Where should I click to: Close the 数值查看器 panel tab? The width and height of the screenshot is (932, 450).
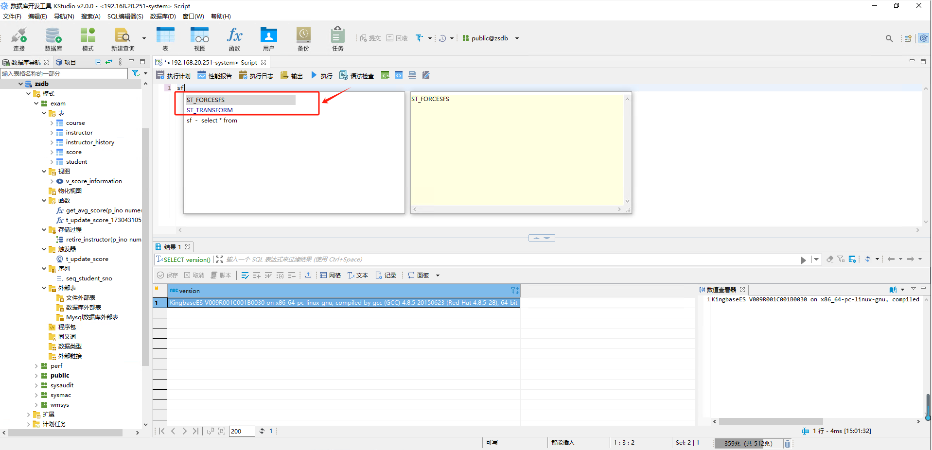coord(742,290)
